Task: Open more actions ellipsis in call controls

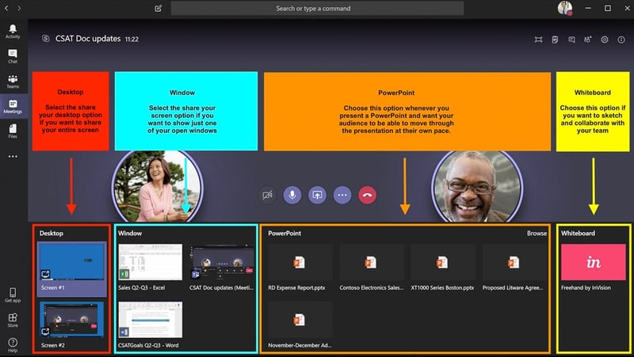Action: (x=342, y=195)
